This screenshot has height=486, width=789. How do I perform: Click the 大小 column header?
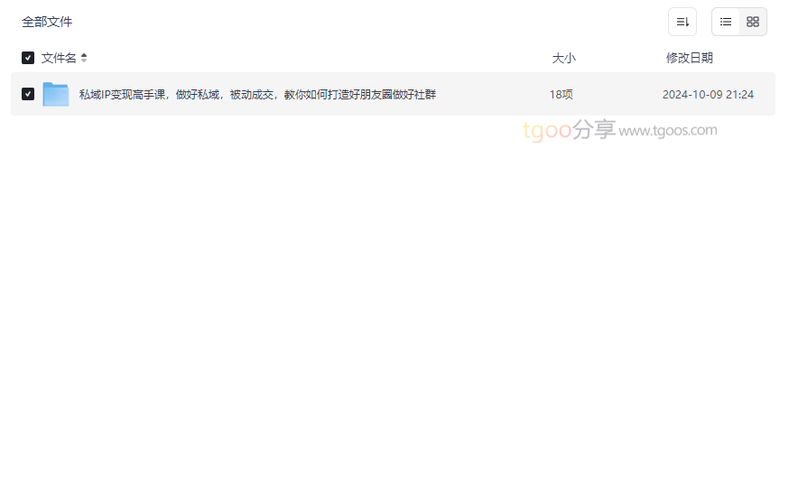563,58
